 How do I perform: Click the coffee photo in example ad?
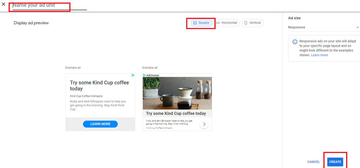177,93
